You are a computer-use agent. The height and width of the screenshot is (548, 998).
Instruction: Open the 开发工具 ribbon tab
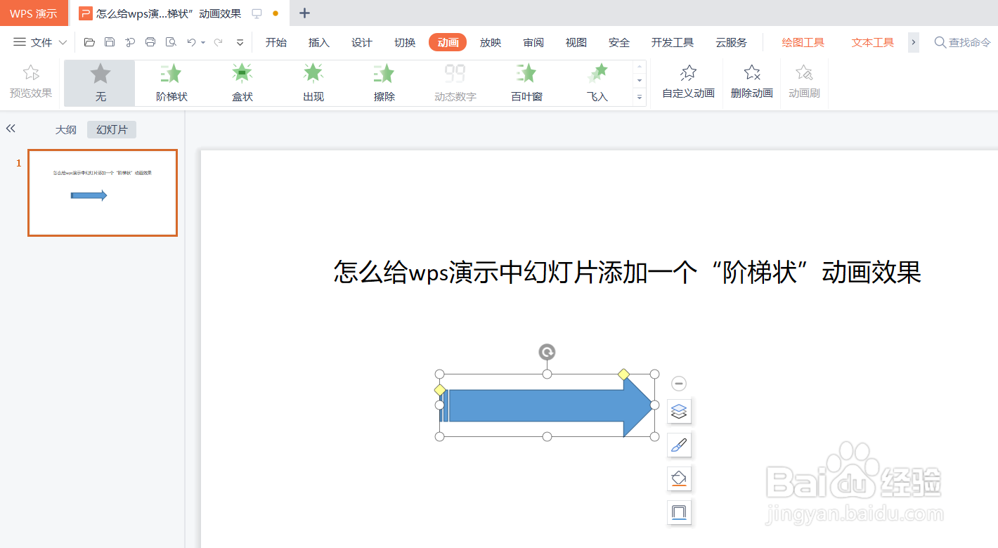click(673, 42)
